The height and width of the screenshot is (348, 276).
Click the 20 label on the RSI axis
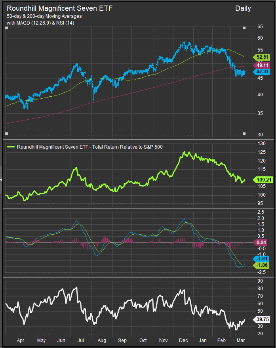[x=260, y=334]
